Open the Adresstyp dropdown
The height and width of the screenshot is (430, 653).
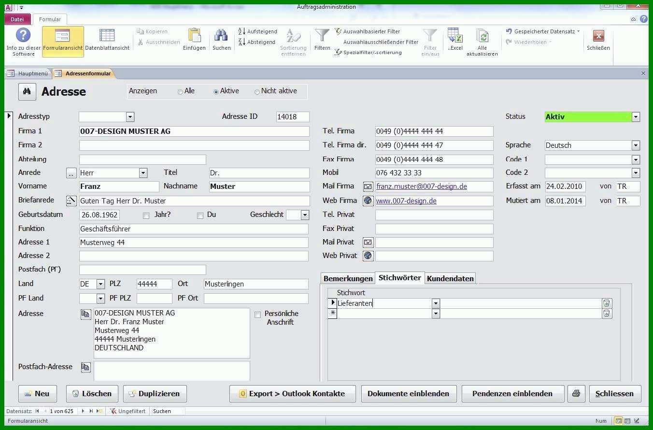tap(130, 117)
